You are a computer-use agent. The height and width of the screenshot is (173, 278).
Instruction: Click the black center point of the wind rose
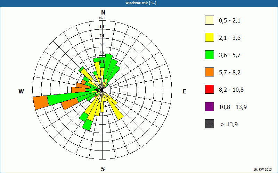[x=102, y=90]
